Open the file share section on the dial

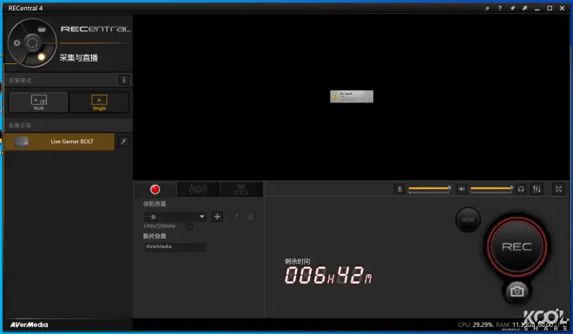tap(42, 29)
